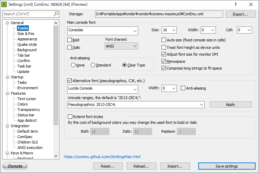This screenshot has width=259, height=173.
Task: Click the Donate button
Action: click(x=15, y=166)
